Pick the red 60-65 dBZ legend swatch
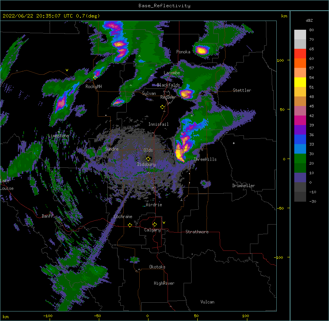The height and width of the screenshot is (321, 329). click(300, 53)
